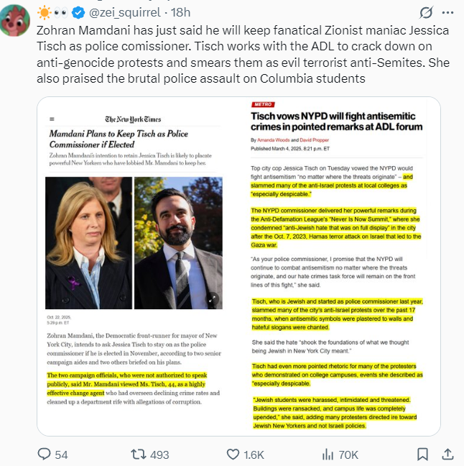Click the Grok slashed-circle icon
The height and width of the screenshot is (466, 464).
point(426,13)
